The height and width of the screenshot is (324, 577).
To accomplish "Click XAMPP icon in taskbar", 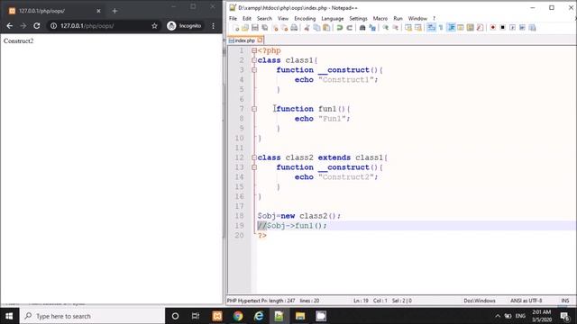I will [217, 316].
